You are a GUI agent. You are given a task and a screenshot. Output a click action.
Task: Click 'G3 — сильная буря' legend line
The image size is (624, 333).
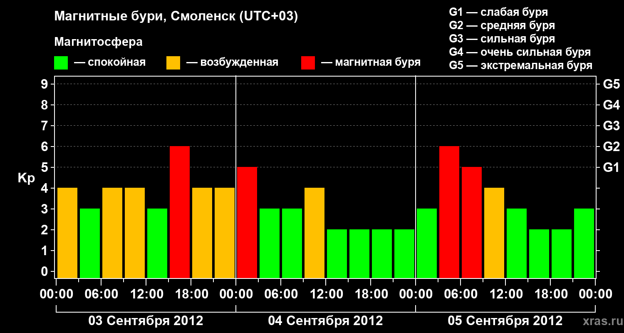click(x=502, y=39)
